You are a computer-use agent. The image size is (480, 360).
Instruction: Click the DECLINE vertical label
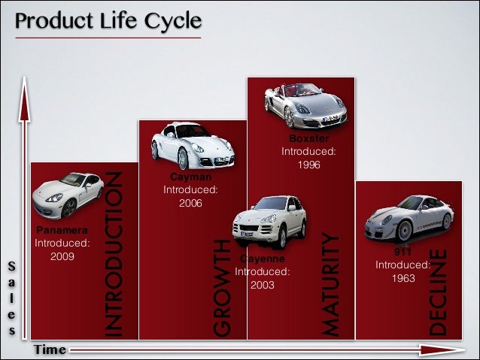pyautogui.click(x=438, y=292)
